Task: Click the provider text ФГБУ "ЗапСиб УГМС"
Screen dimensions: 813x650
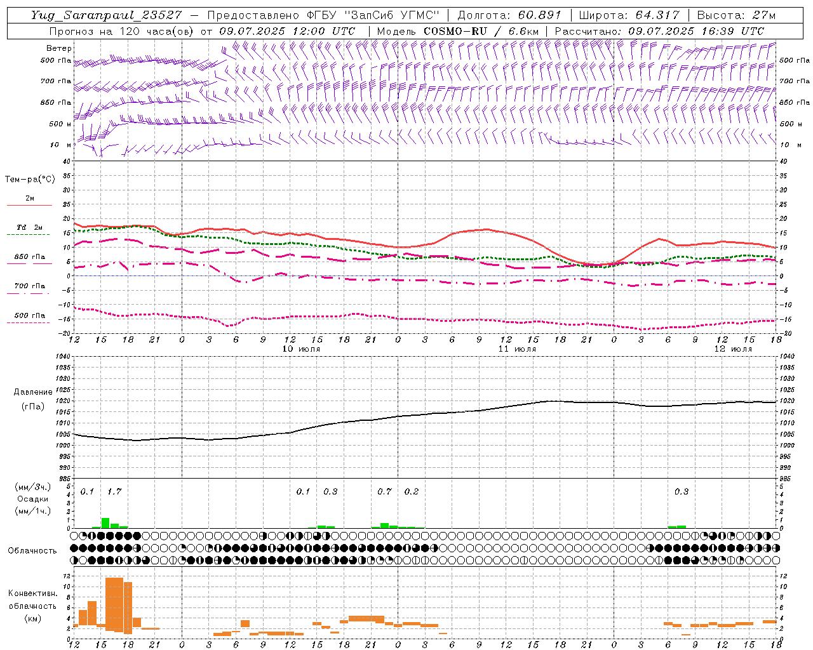Action: [373, 15]
